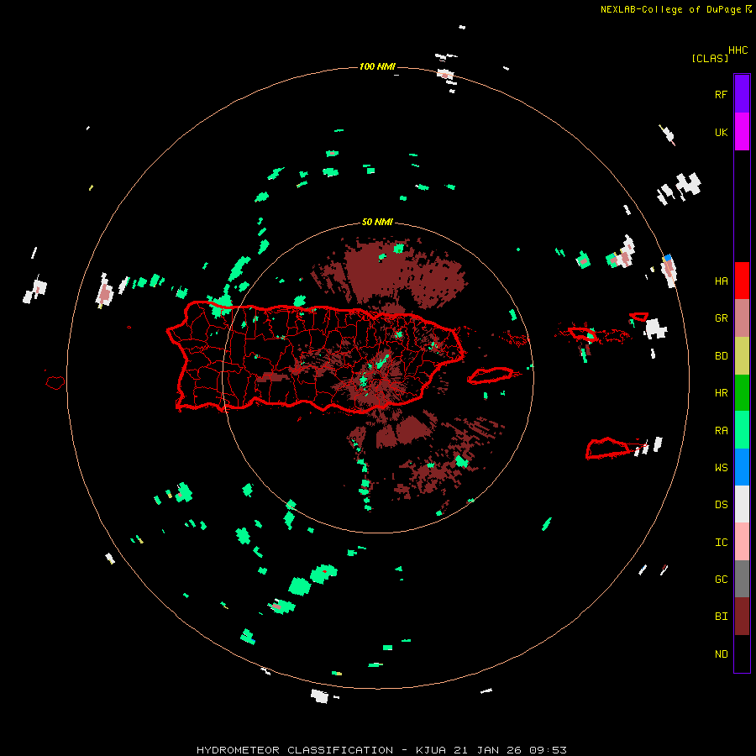Click the DS white legend swatch
The width and height of the screenshot is (756, 756).
(742, 504)
